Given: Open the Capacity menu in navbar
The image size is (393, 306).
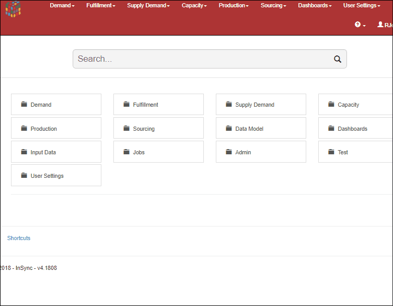Looking at the screenshot, I should tap(194, 5).
